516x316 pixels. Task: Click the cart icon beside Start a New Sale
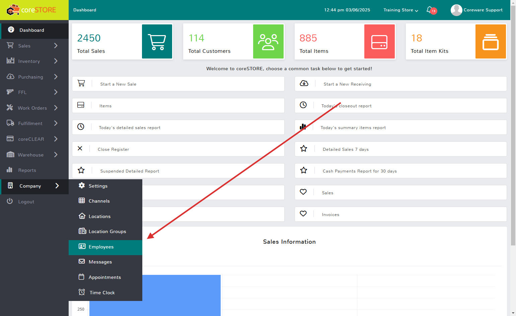coord(81,83)
